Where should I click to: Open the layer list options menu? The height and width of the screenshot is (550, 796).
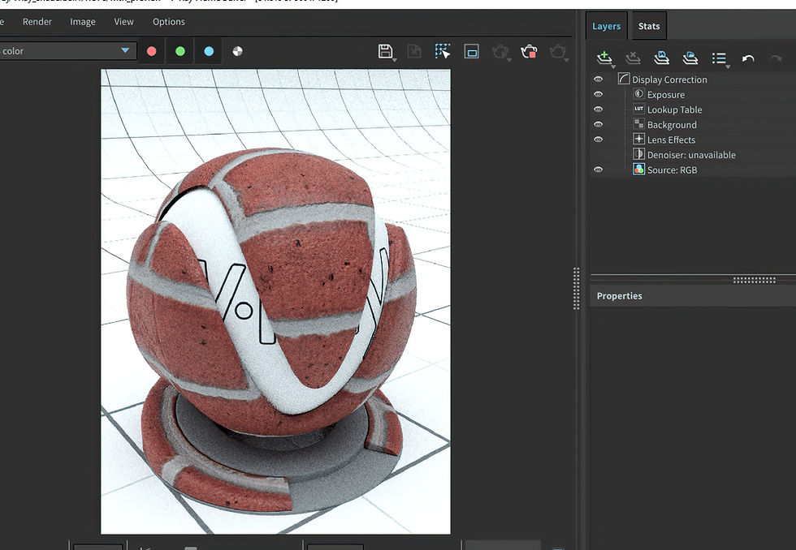coord(720,58)
